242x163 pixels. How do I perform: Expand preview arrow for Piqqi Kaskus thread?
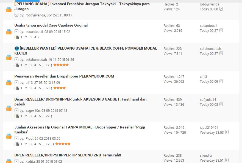click(x=16, y=138)
